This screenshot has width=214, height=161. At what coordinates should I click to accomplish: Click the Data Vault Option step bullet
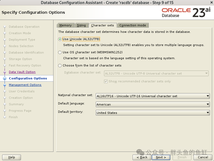point(5,72)
